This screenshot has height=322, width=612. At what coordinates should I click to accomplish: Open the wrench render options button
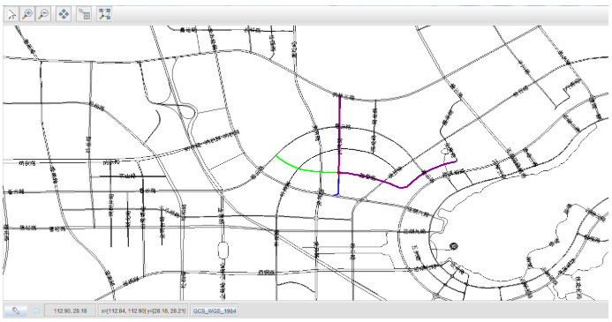tap(16, 311)
